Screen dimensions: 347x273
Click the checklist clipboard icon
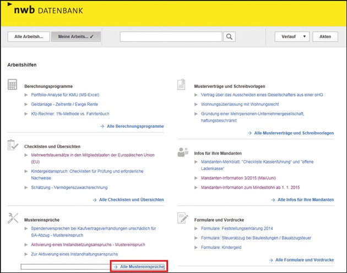(x=13, y=145)
